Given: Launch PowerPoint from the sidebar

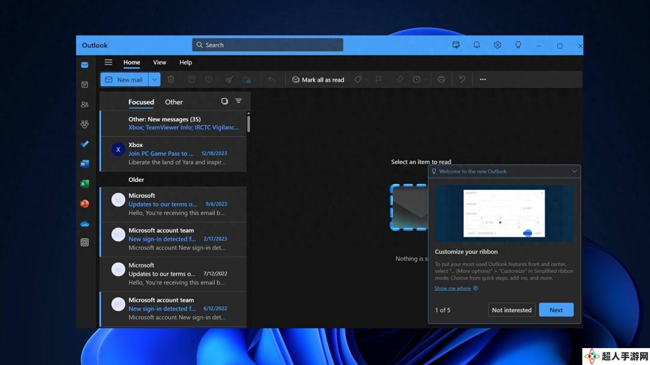Looking at the screenshot, I should pyautogui.click(x=85, y=203).
